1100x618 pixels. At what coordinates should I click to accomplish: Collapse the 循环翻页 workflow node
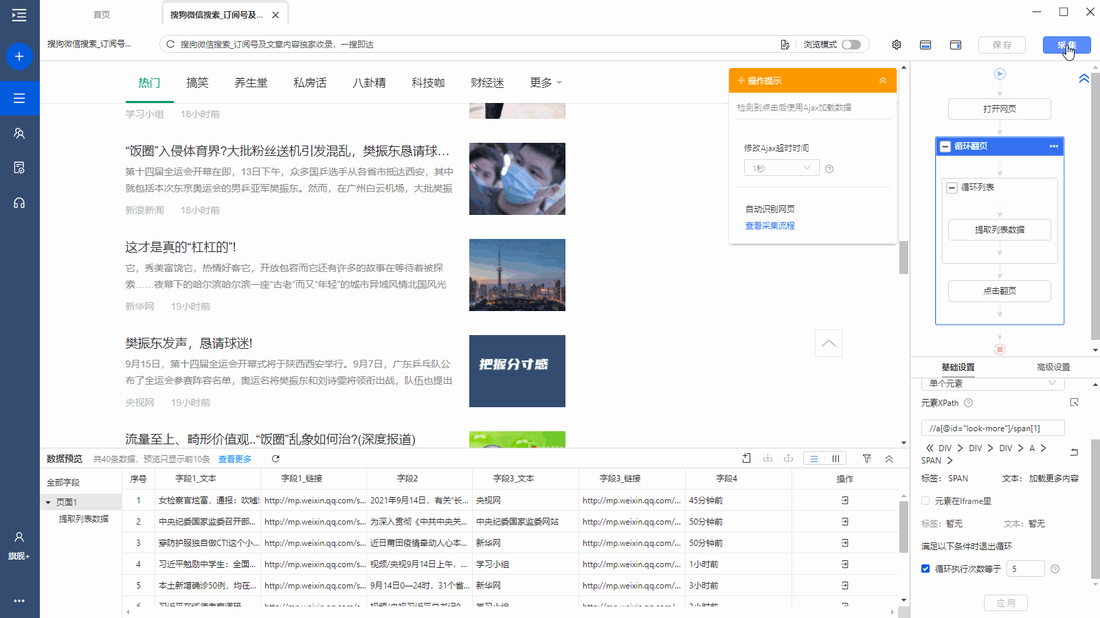pos(945,146)
